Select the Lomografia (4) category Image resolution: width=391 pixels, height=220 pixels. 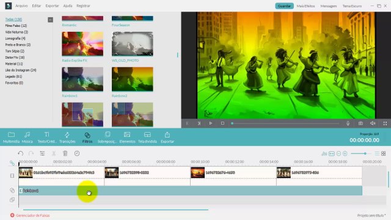click(x=15, y=38)
